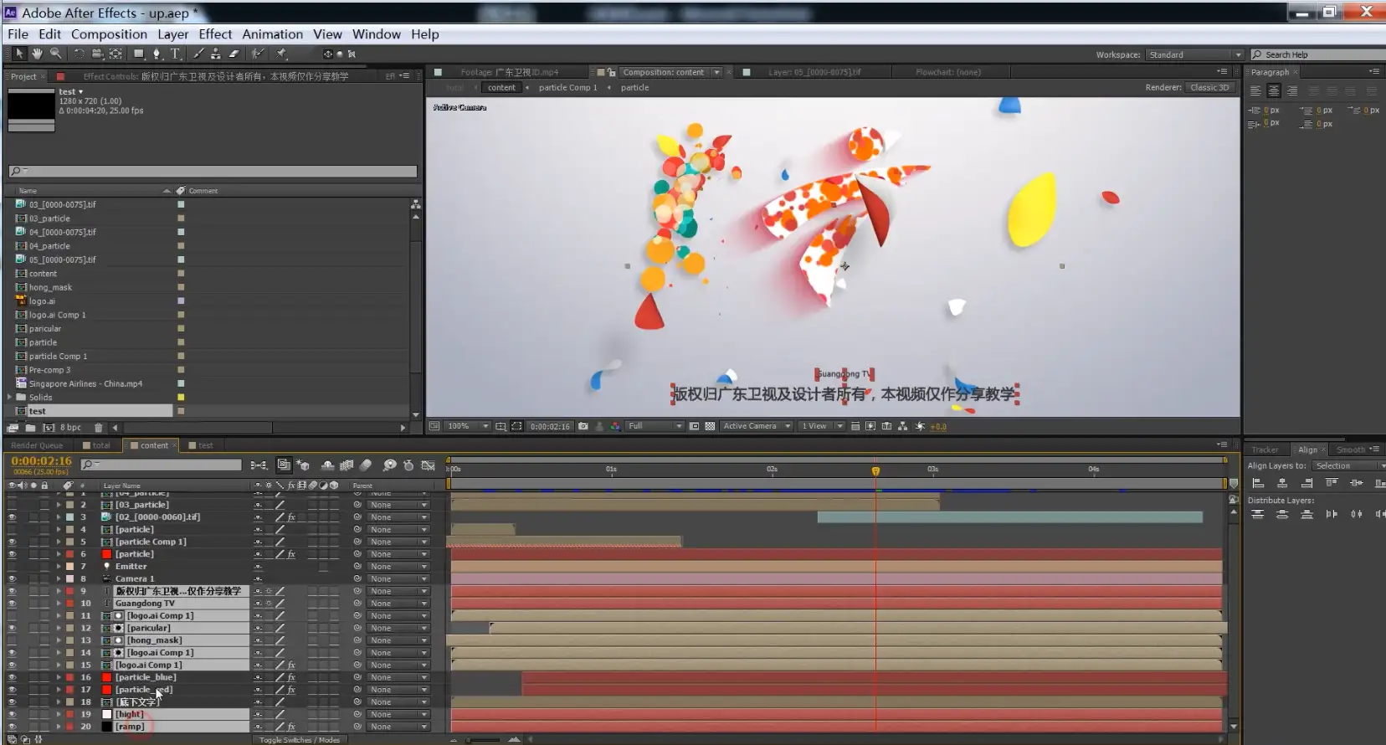1386x745 pixels.
Task: Show the Emitter light layer
Action: click(x=12, y=567)
